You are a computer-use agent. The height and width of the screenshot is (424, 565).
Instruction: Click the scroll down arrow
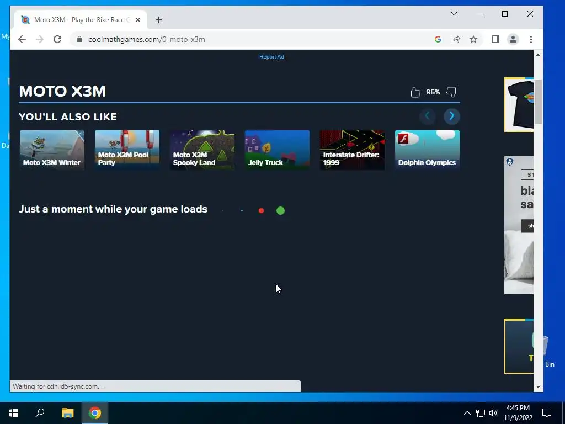click(x=538, y=387)
